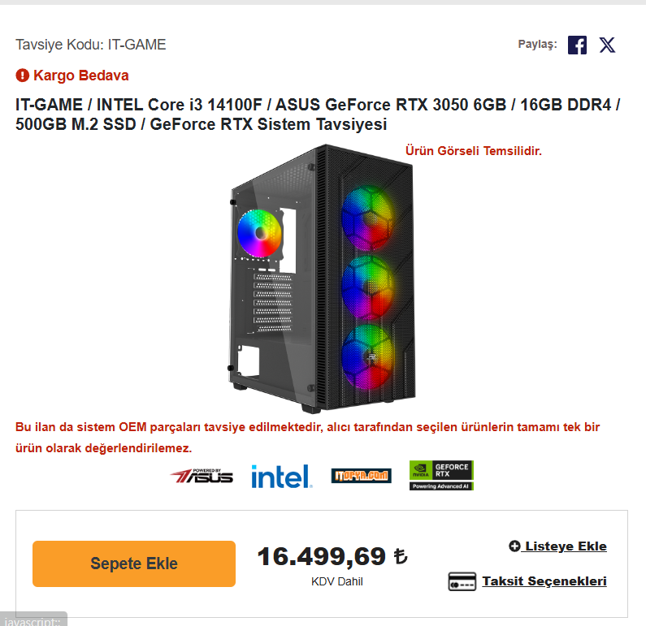Screen dimensions: 646x626
Task: Open Taksit Seçenekleri installment options
Action: click(544, 581)
